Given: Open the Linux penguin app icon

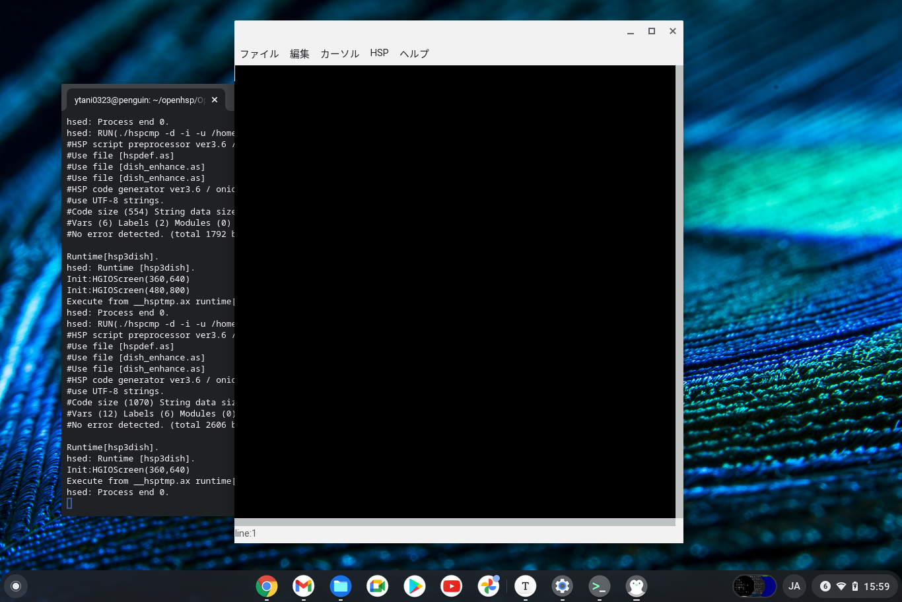Looking at the screenshot, I should click(637, 586).
